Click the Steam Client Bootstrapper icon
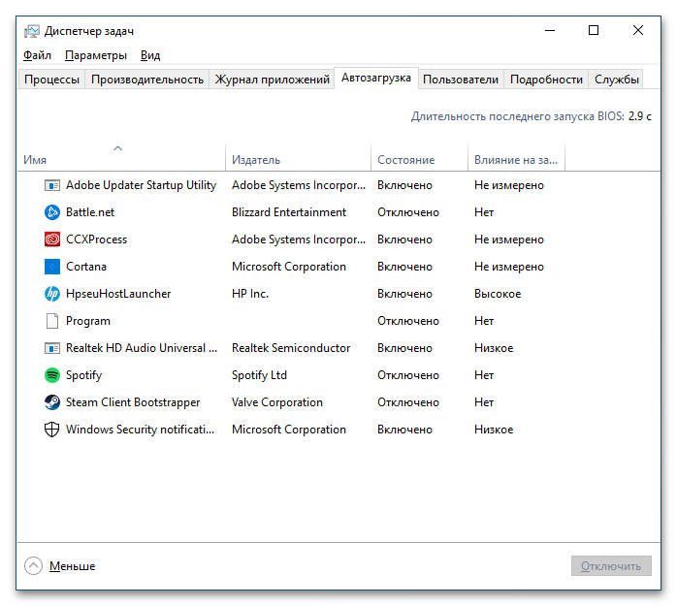The image size is (677, 606). click(x=52, y=402)
